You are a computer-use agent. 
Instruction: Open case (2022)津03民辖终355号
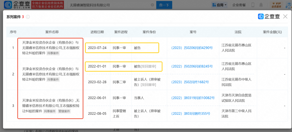click(191, 113)
